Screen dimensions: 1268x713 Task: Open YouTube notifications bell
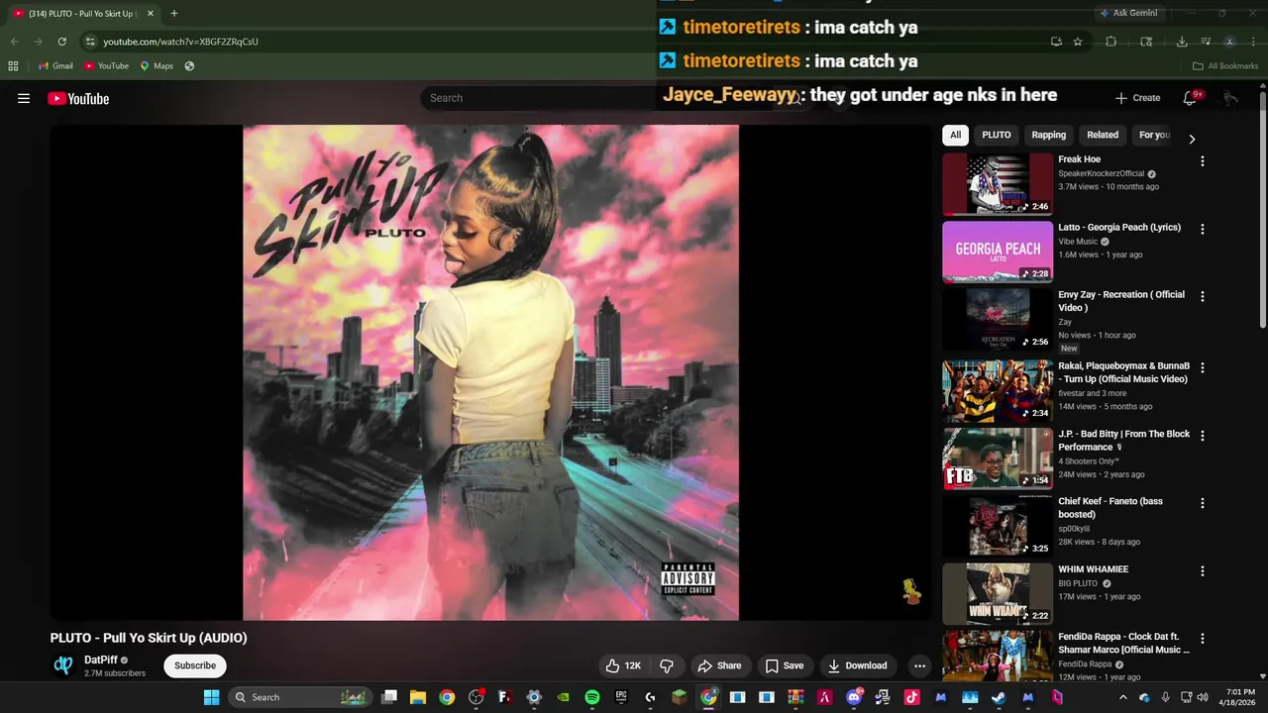[1191, 98]
